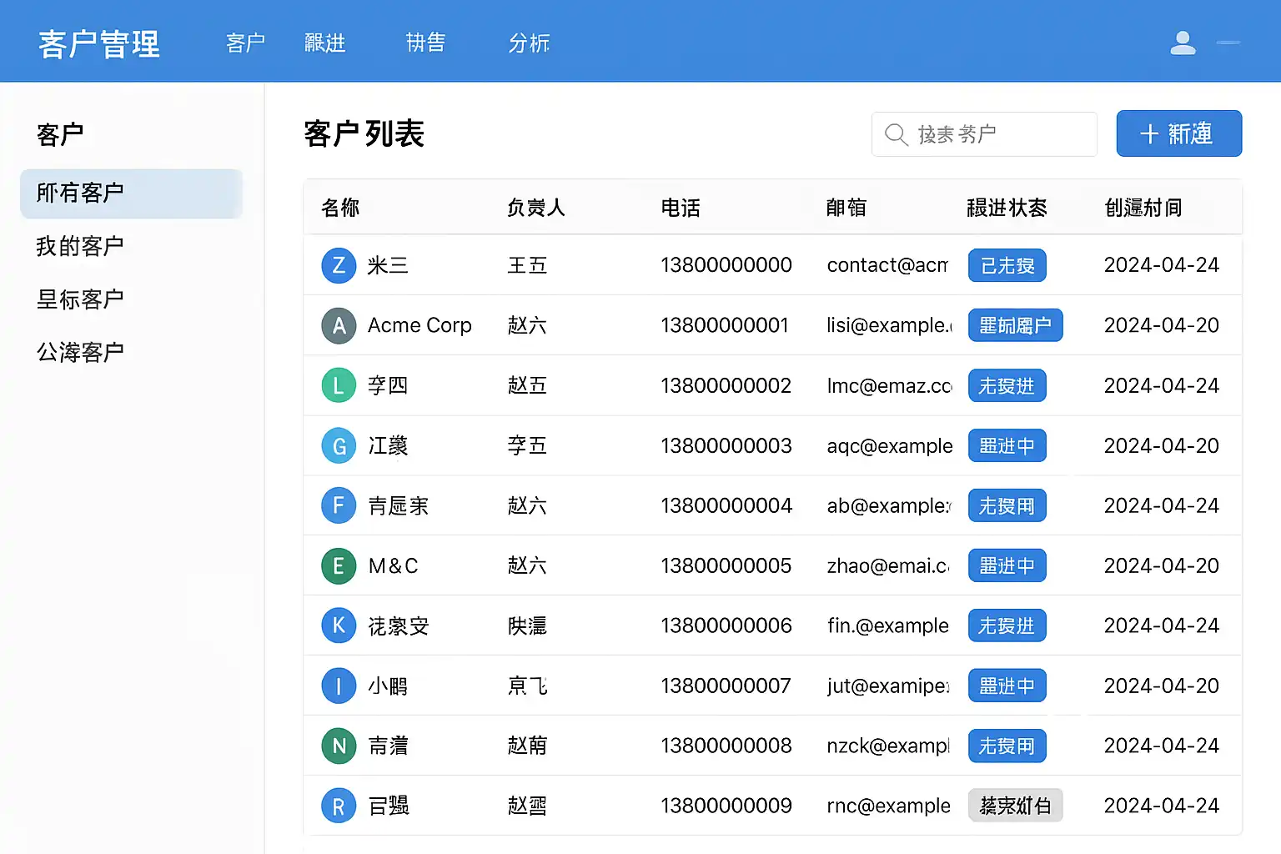Select the gray A avatar for Acme Corp
Image resolution: width=1281 pixels, height=854 pixels.
(x=339, y=325)
